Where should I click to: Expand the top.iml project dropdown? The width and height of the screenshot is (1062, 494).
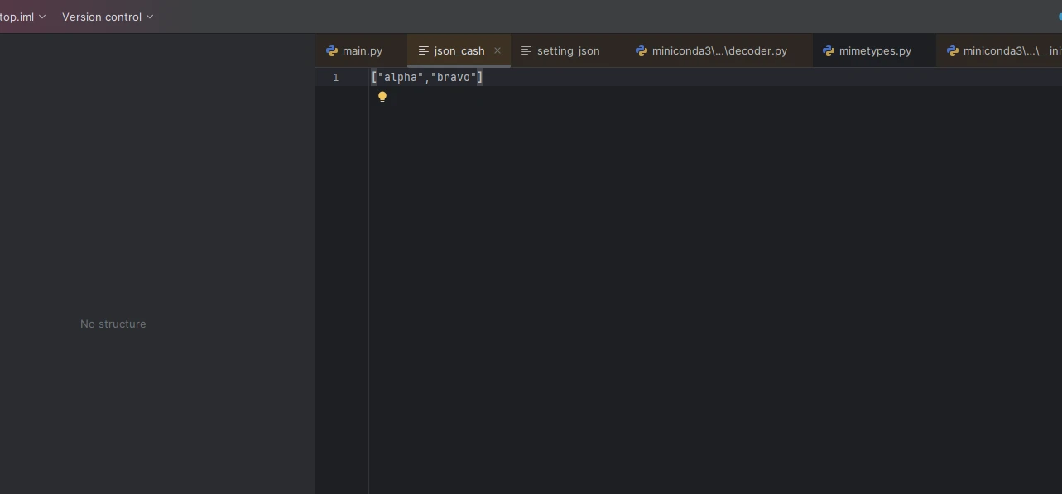[x=23, y=17]
